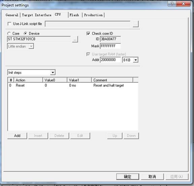Screen dimensions: 194x186
Task: Click the Action column header
Action: (28, 80)
